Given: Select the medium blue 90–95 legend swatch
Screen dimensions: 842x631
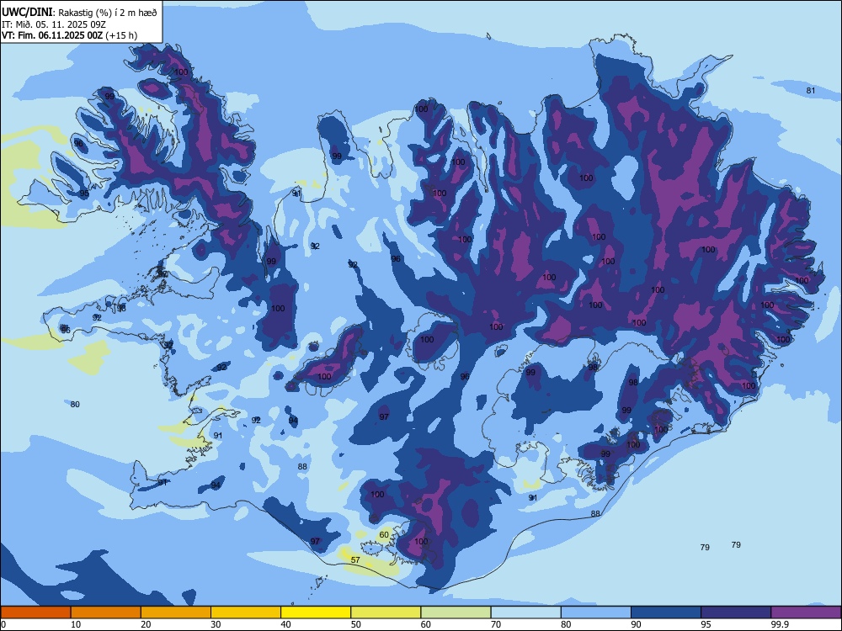Looking at the screenshot, I should pos(666,612).
